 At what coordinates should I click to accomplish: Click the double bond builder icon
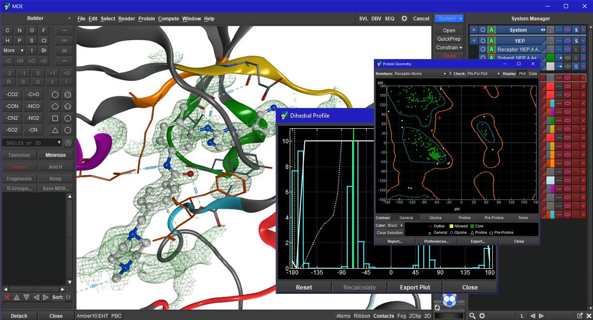[64, 41]
